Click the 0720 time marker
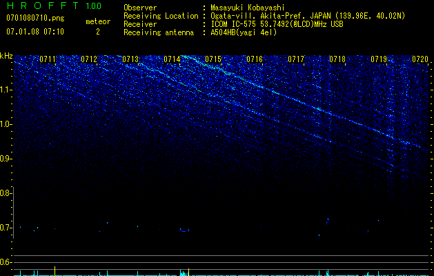This screenshot has height=276, width=434. coord(420,59)
